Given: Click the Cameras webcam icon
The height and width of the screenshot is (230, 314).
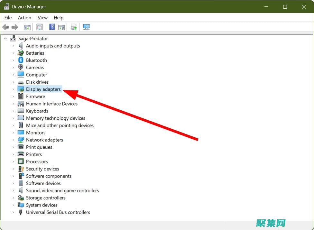Looking at the screenshot, I should 21,68.
